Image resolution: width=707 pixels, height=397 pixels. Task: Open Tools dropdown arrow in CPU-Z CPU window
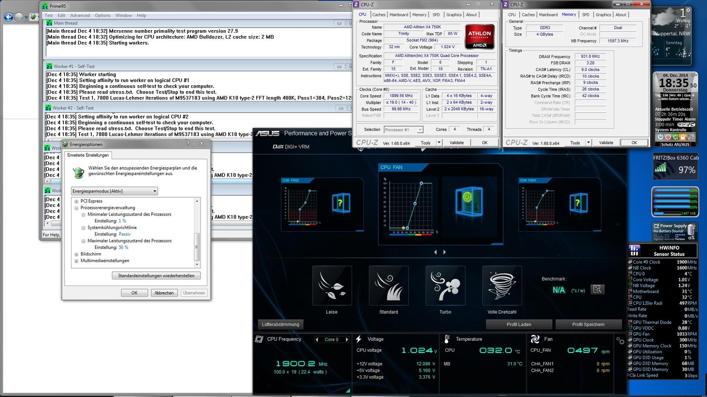(439, 142)
